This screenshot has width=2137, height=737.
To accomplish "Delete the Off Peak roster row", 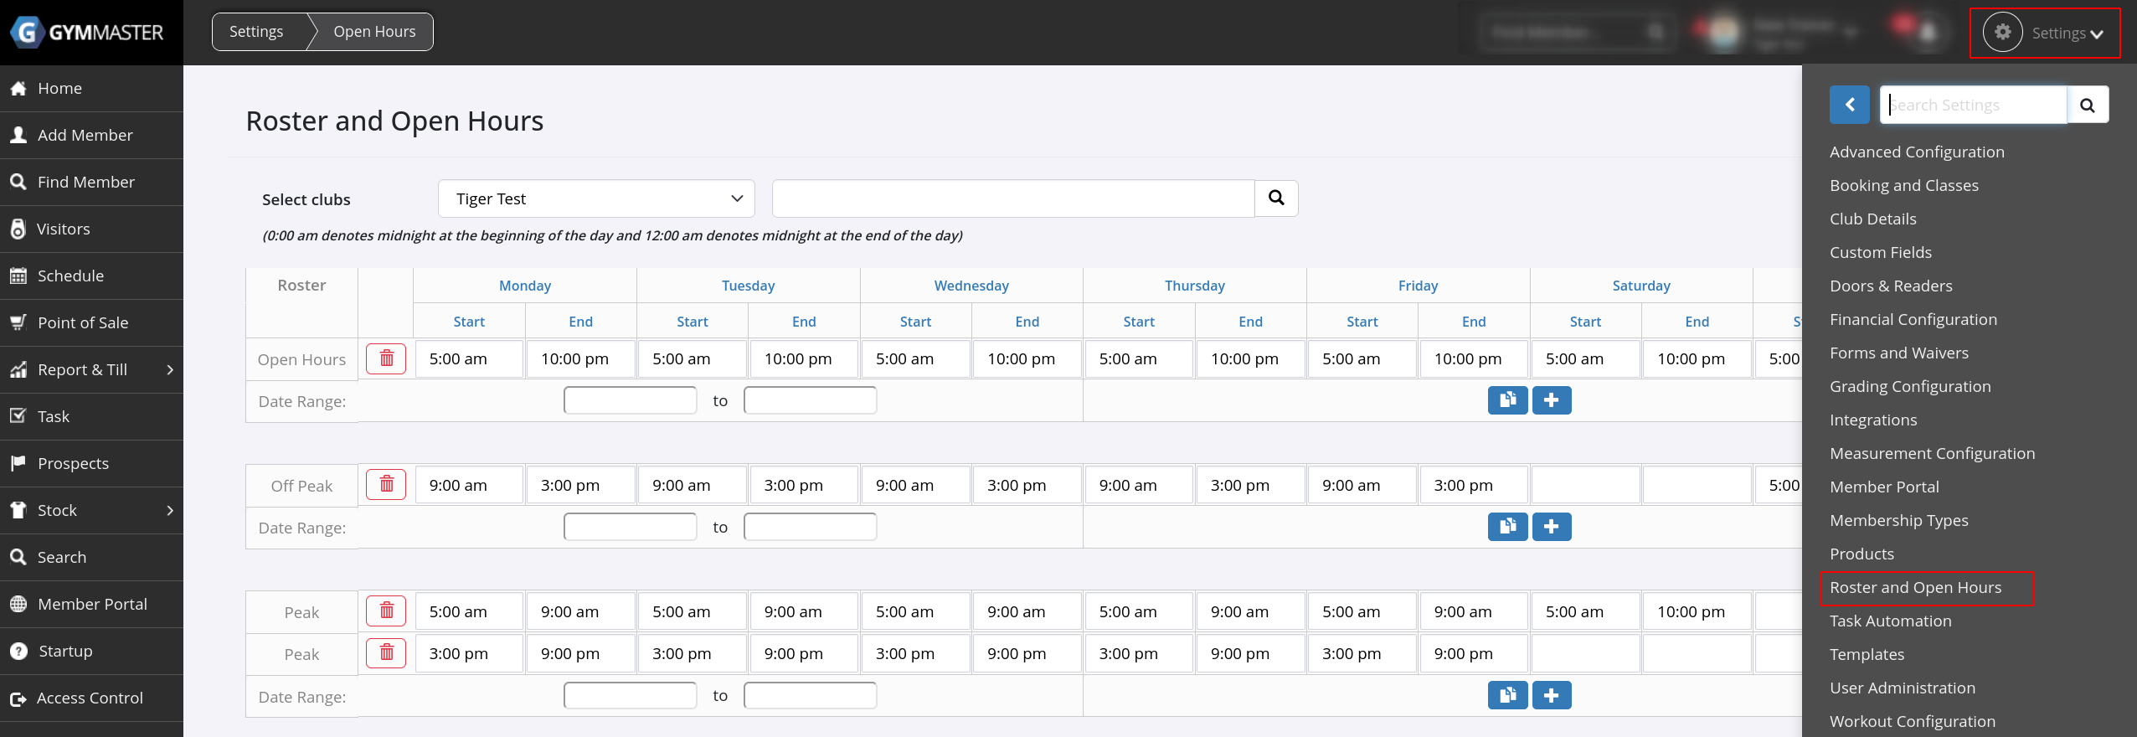I will pyautogui.click(x=386, y=484).
